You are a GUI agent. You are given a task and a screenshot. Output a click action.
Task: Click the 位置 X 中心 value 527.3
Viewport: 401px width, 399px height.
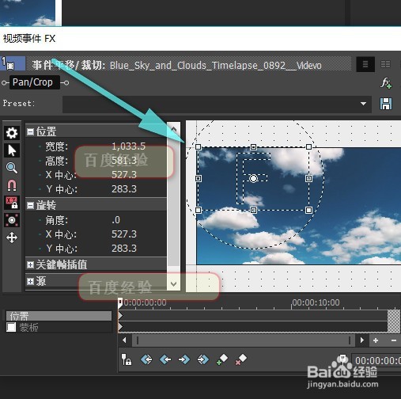(124, 175)
